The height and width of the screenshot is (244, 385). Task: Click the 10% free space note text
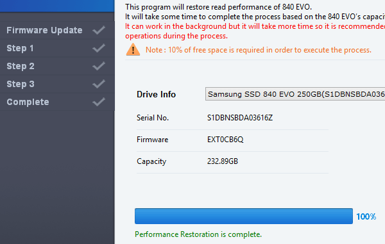point(259,50)
